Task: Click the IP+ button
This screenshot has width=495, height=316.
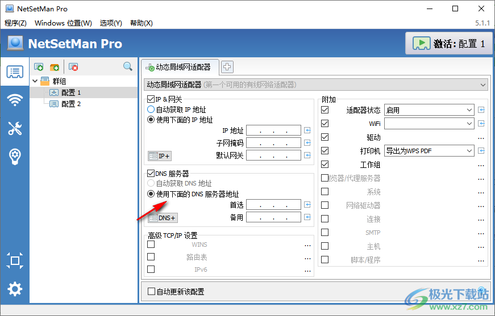Action: (x=160, y=156)
